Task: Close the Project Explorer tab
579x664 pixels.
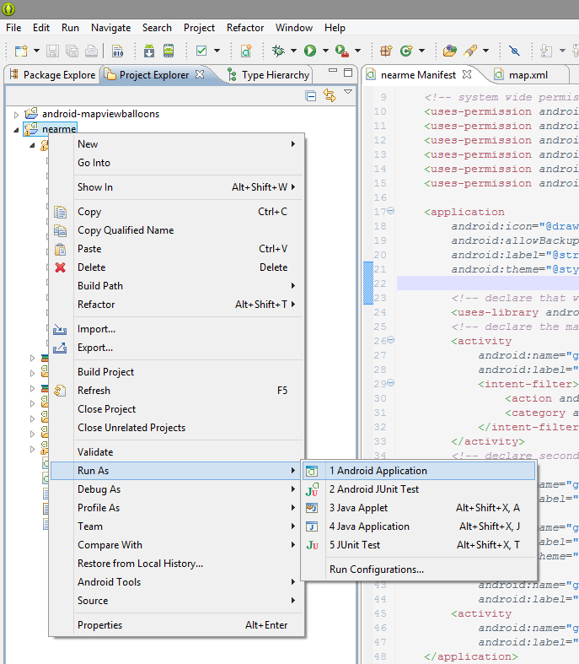Action: click(200, 74)
